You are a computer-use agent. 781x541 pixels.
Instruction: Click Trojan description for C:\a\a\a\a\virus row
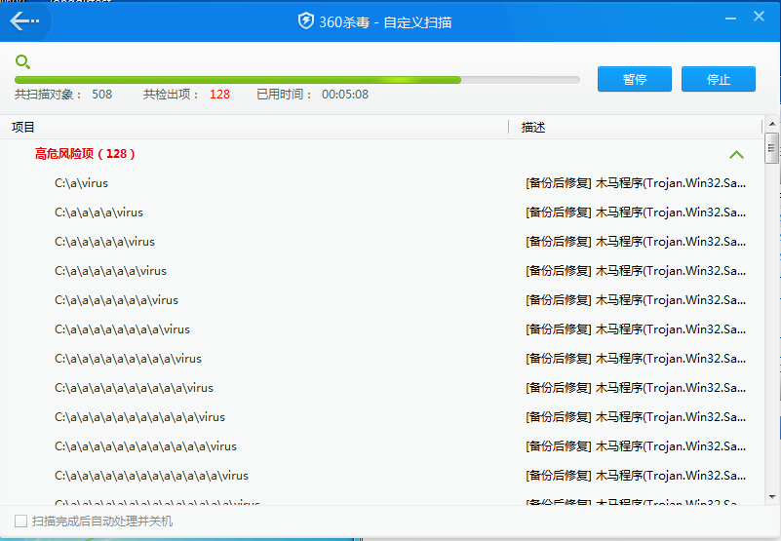pos(636,213)
